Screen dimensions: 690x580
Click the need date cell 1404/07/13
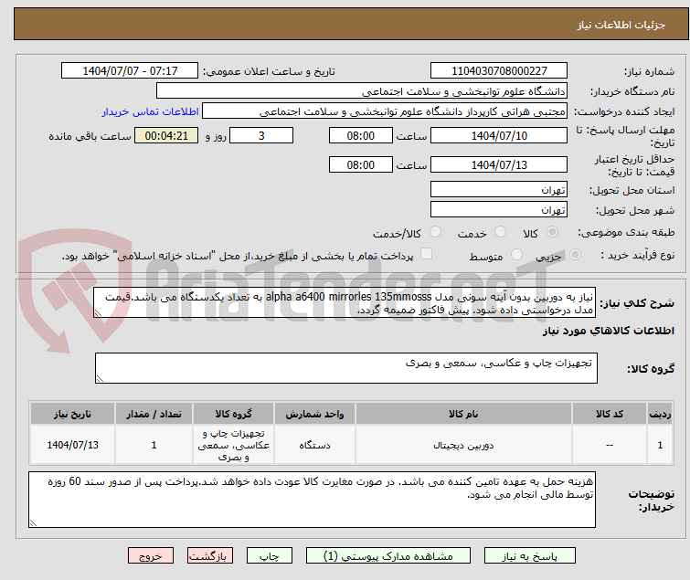coord(72,445)
